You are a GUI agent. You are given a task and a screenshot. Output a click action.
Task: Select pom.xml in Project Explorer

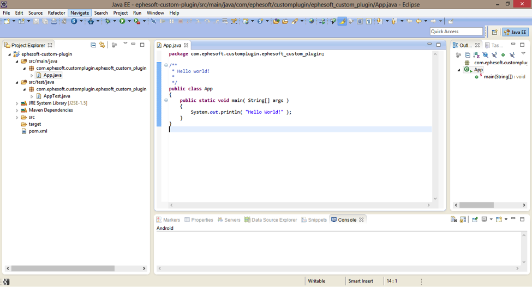[38, 131]
